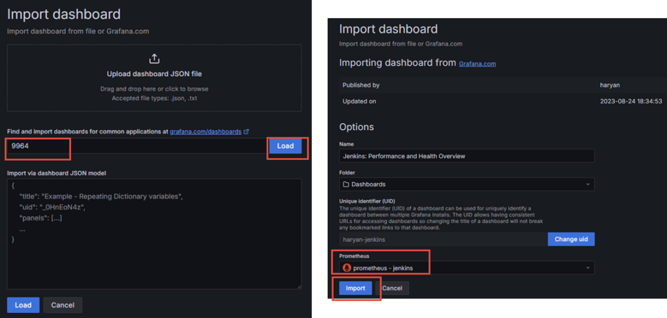
Task: Expand the Prometheus data source dropdown arrow
Action: [x=588, y=268]
